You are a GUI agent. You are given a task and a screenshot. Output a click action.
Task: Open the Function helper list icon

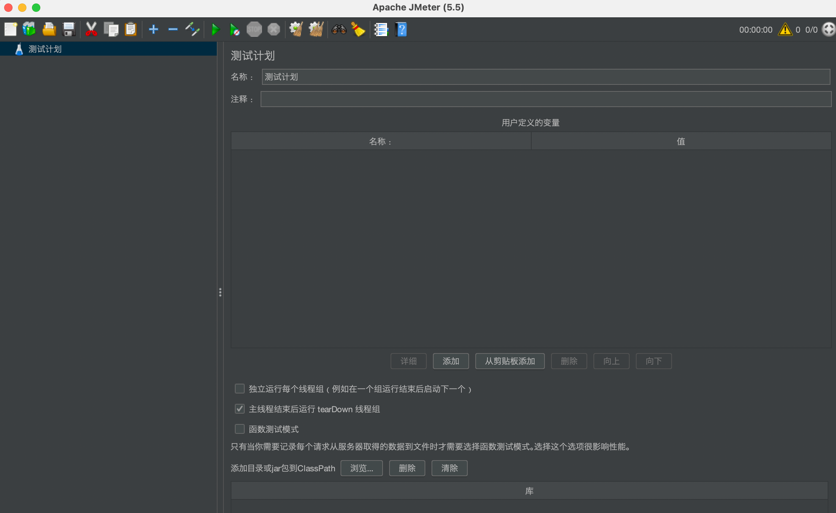tap(381, 30)
